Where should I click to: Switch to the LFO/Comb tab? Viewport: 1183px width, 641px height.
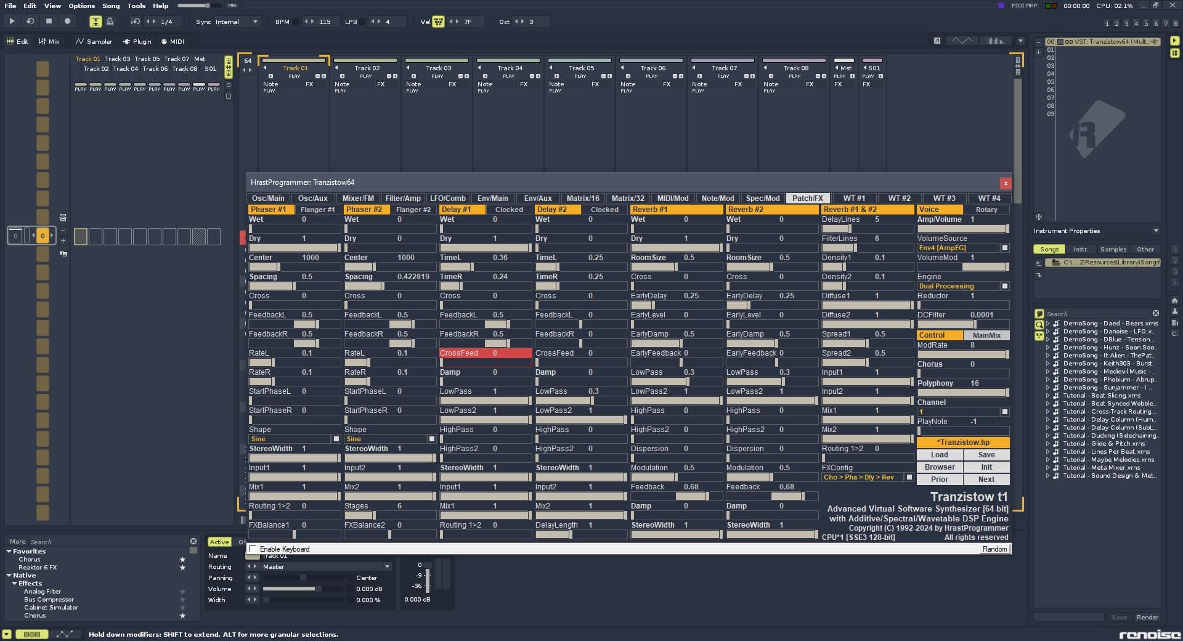coord(447,198)
